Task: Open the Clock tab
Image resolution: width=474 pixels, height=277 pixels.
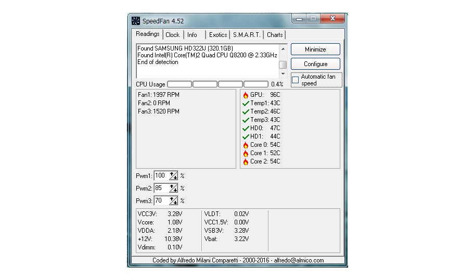Action: click(x=172, y=35)
